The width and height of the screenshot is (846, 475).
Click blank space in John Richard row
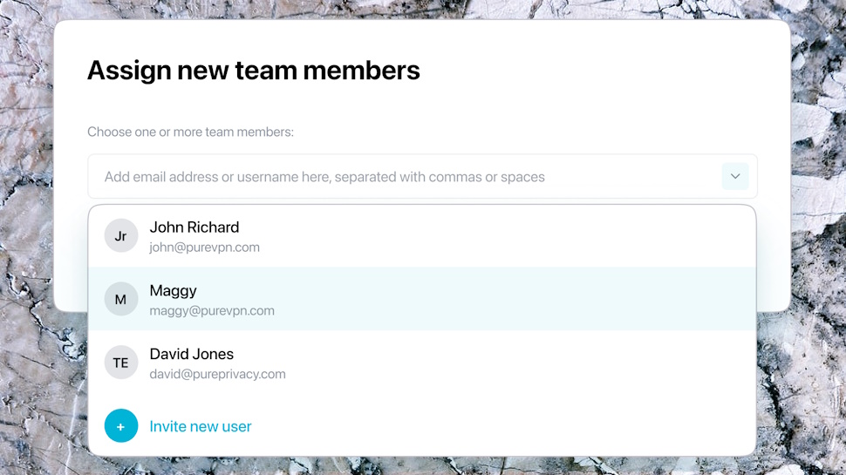click(513, 236)
